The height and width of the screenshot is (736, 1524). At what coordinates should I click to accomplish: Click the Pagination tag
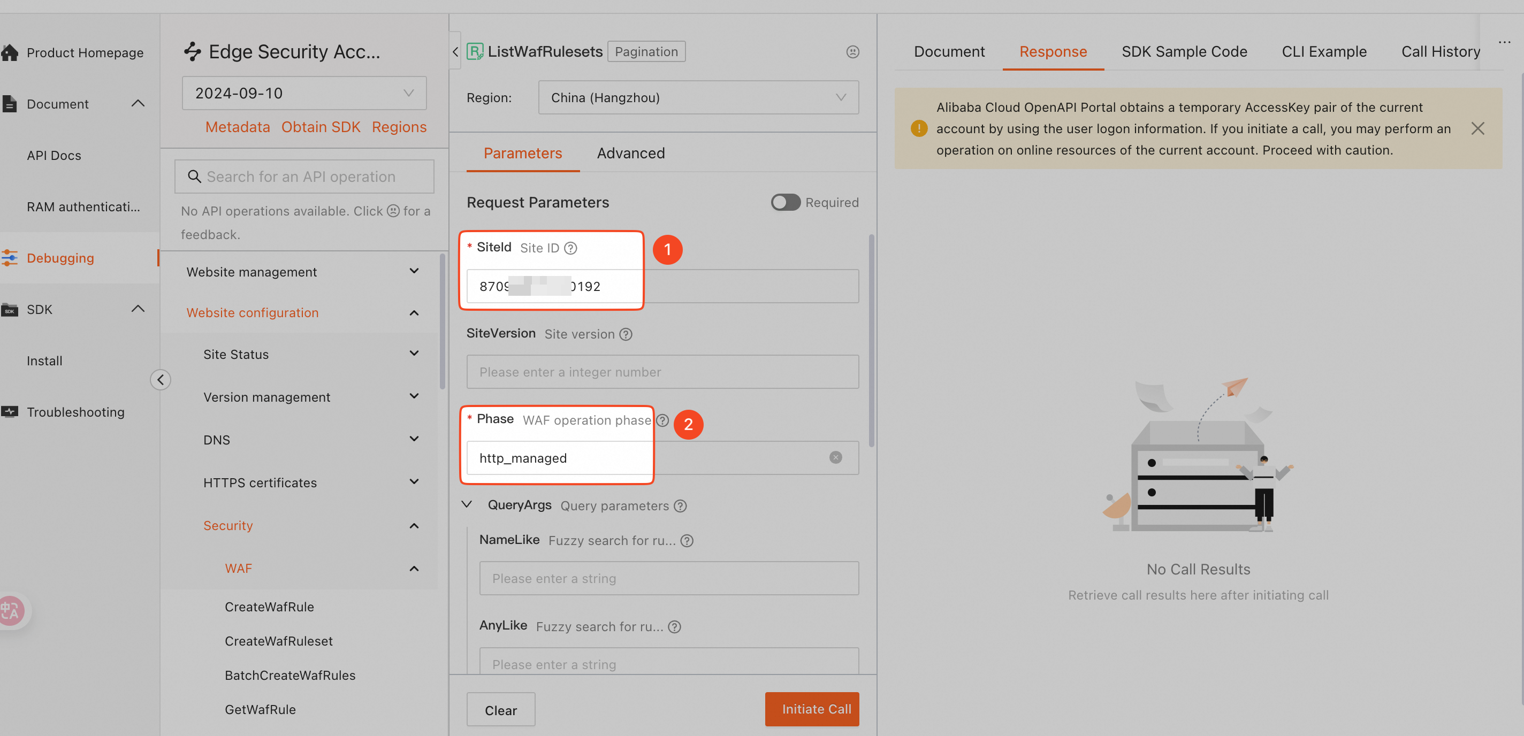pyautogui.click(x=646, y=51)
